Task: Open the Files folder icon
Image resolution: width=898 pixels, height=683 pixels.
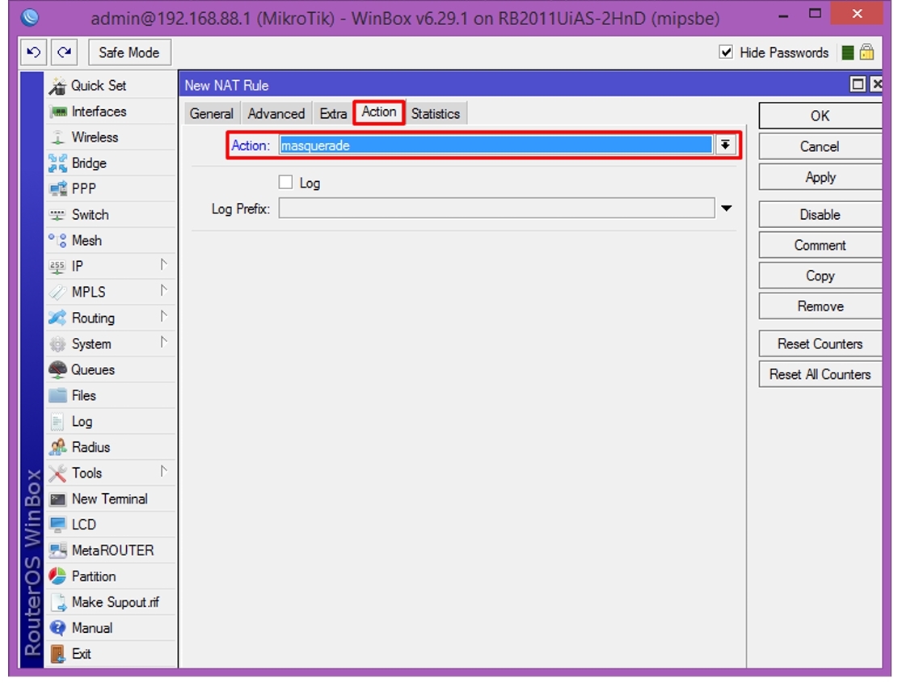Action: [58, 395]
